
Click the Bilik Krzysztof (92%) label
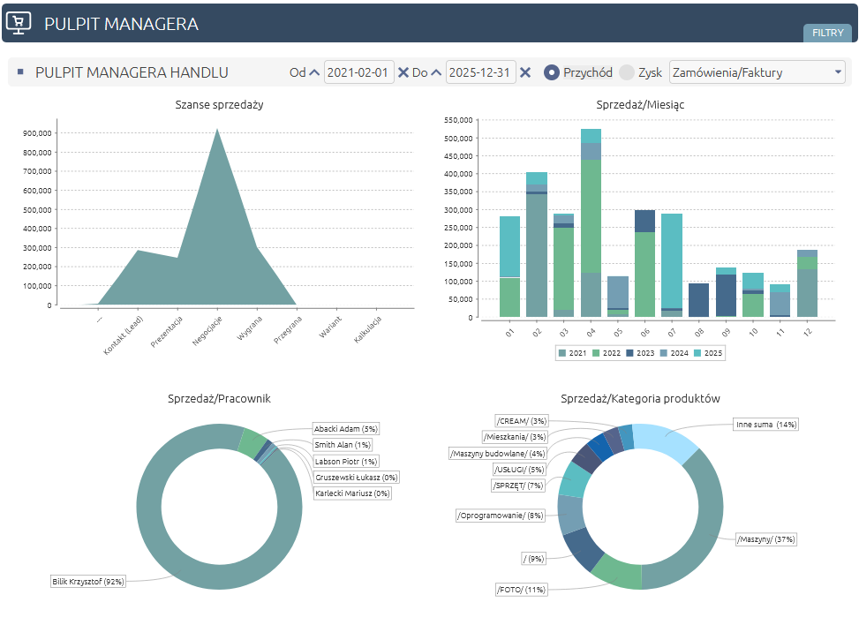tap(88, 581)
